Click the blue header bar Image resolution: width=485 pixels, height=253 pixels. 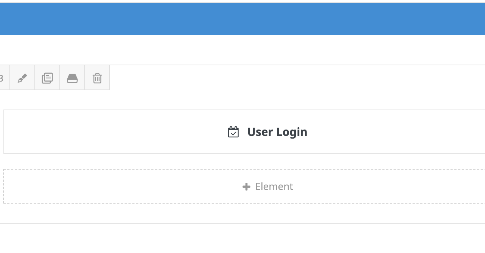coord(242,19)
